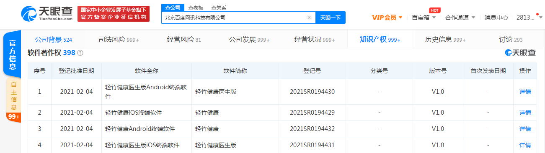Open 详情 for 轻竹健康iOS终端软件
Screen dimensions: 545x153
coord(525,113)
